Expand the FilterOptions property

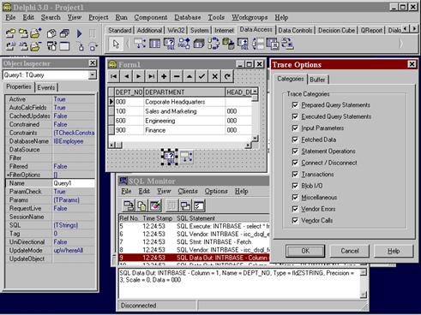pyautogui.click(x=8, y=175)
